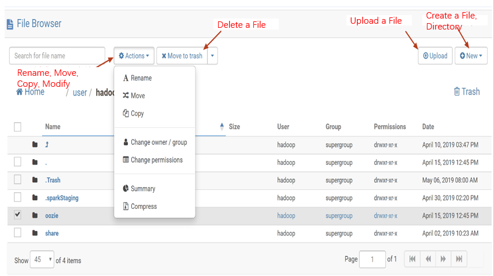Toggle the select-all header checkbox
The image size is (494, 276).
pos(17,127)
